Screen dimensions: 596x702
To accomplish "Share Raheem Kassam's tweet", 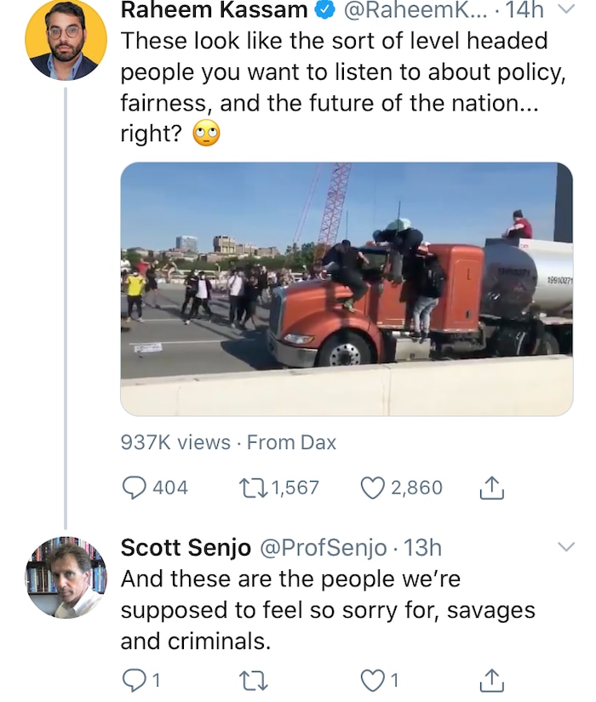I will pos(494,488).
